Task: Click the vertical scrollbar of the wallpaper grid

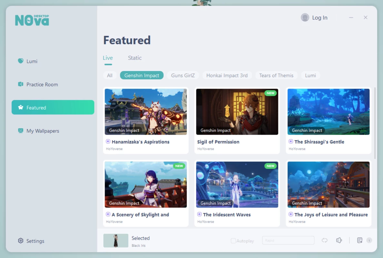Action: (375, 123)
